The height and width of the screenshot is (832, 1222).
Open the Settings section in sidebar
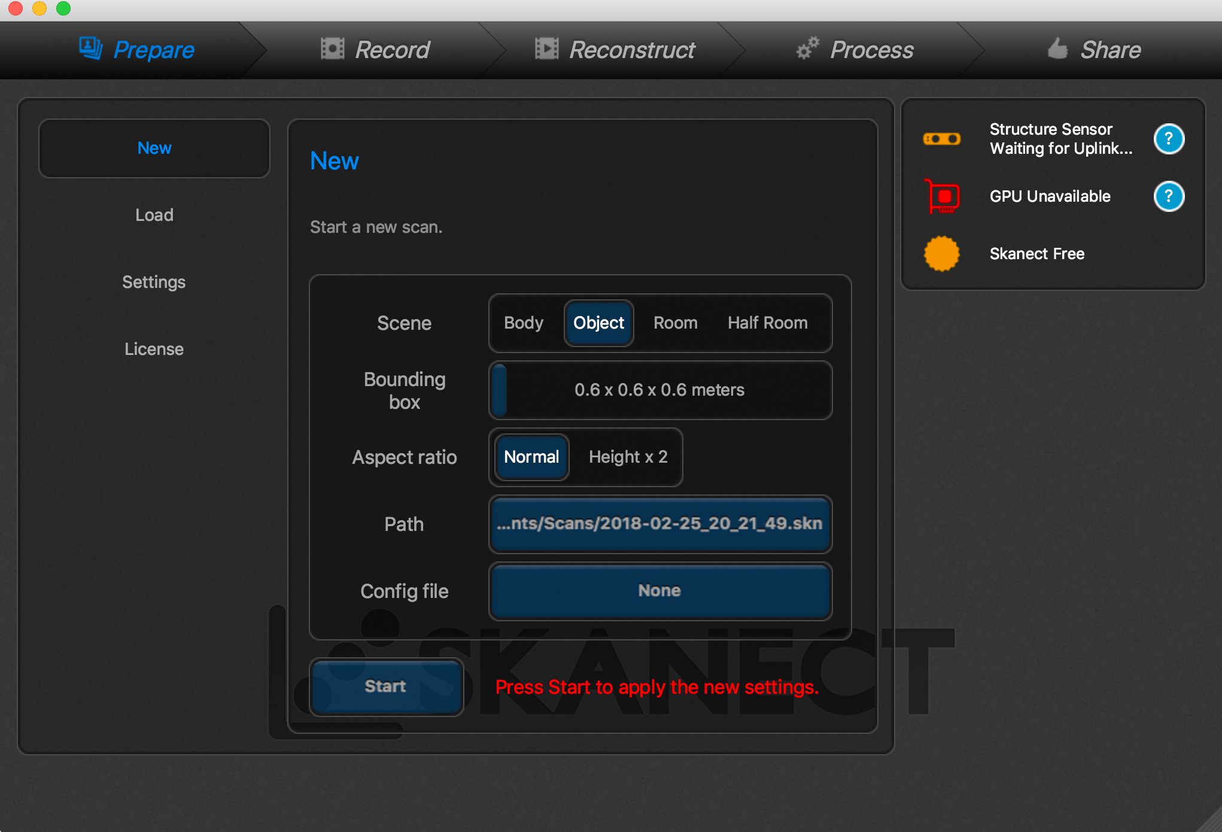(x=154, y=282)
